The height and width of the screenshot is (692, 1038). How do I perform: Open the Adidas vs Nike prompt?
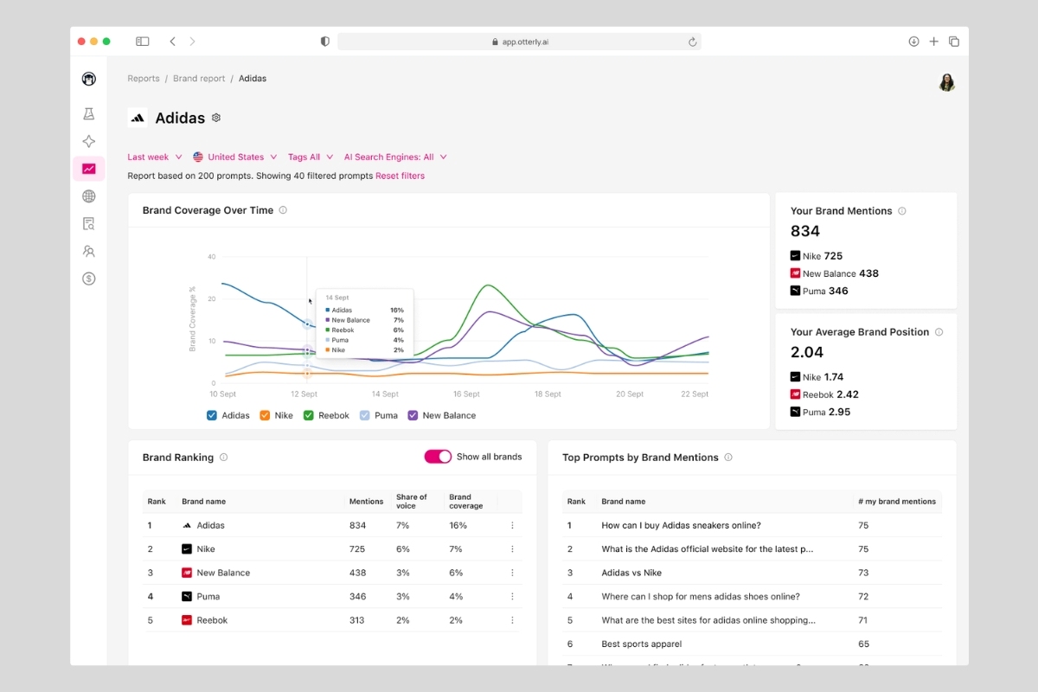click(631, 573)
